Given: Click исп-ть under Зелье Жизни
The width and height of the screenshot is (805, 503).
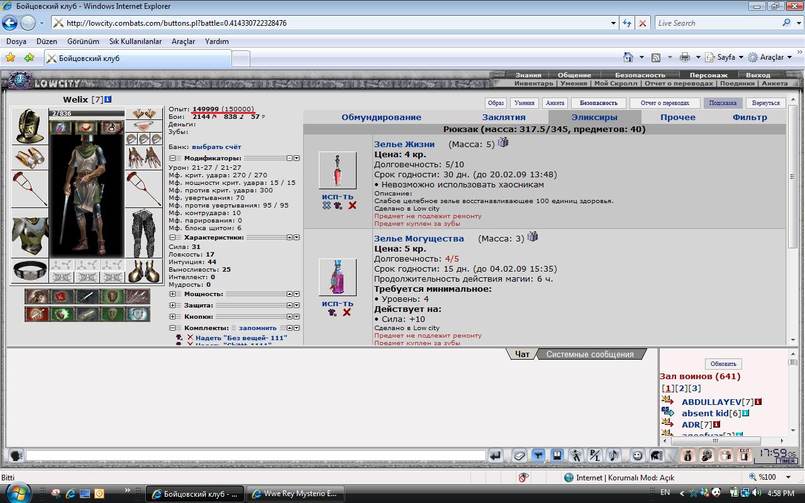Looking at the screenshot, I should pos(338,197).
